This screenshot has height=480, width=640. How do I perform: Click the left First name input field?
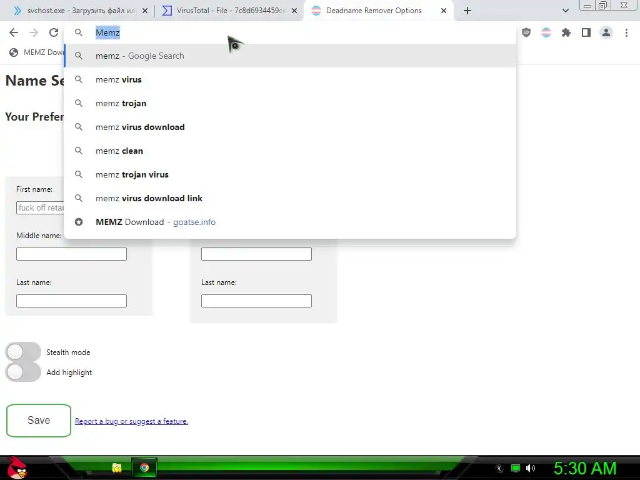click(41, 207)
